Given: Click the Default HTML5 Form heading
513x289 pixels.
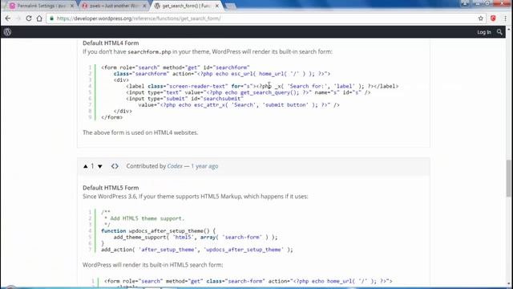Looking at the screenshot, I should click(x=111, y=188).
